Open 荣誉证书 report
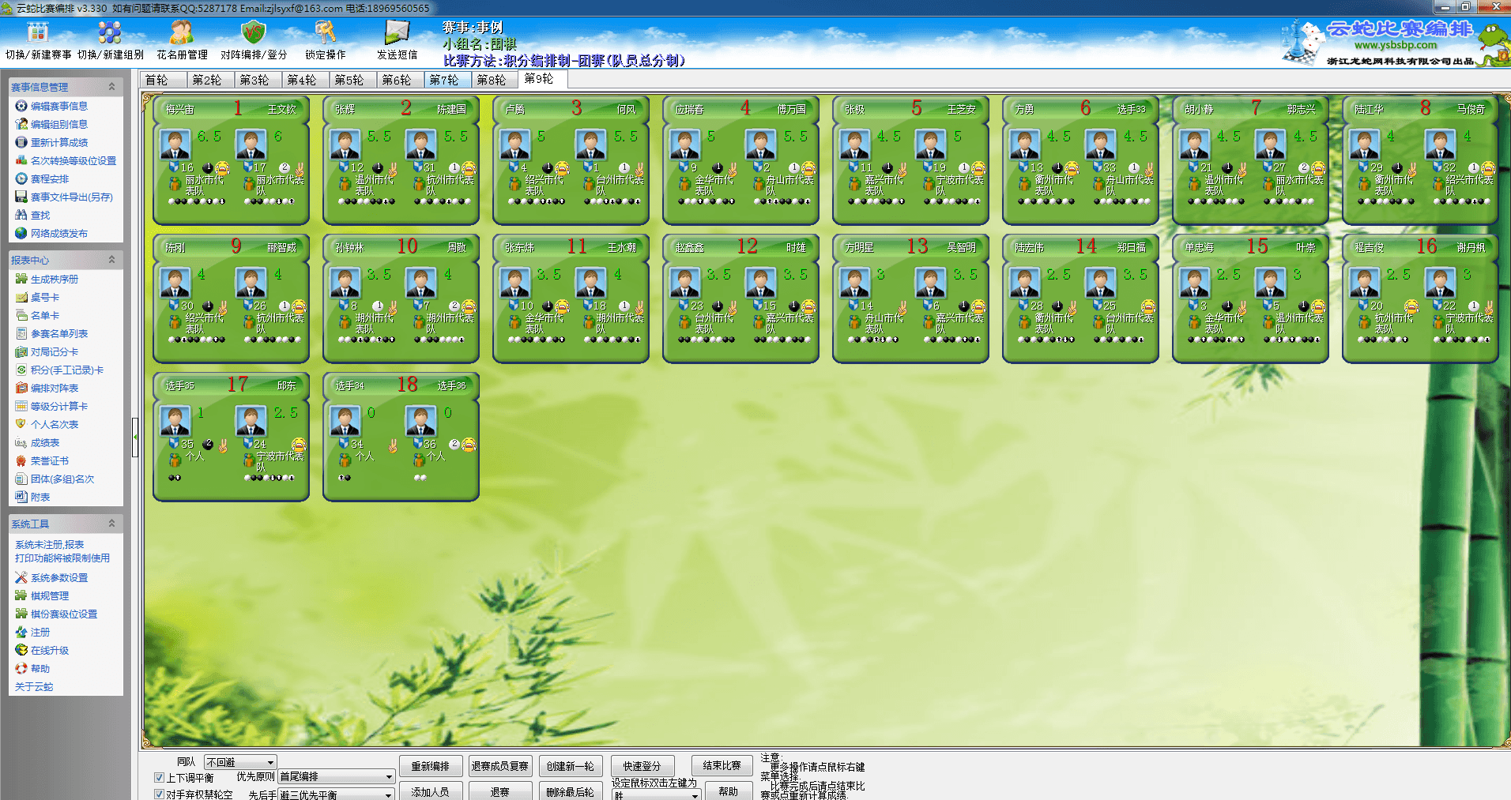The image size is (1511, 800). [42, 460]
